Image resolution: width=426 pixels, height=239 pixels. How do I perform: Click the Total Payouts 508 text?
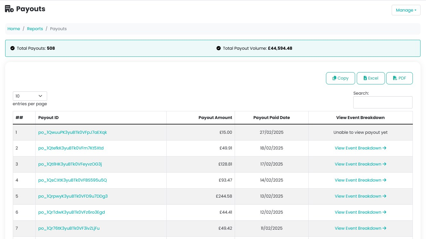pos(36,48)
